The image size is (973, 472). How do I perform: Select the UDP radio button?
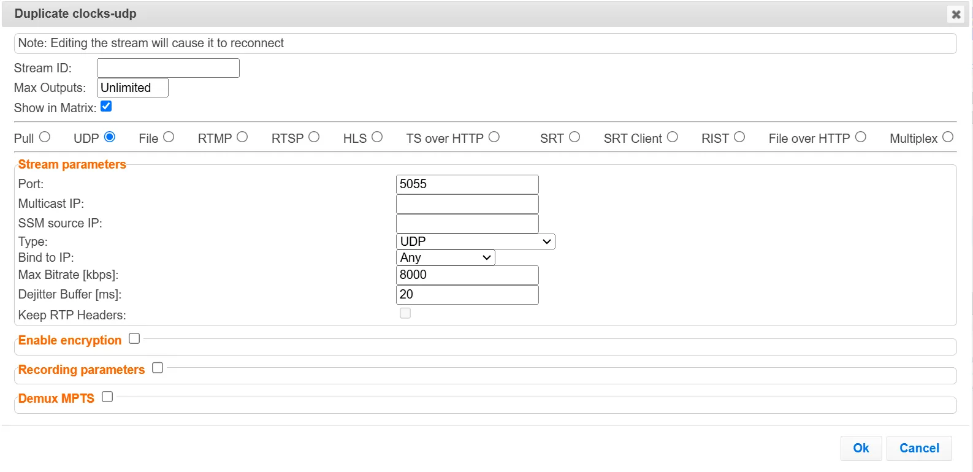(x=110, y=137)
